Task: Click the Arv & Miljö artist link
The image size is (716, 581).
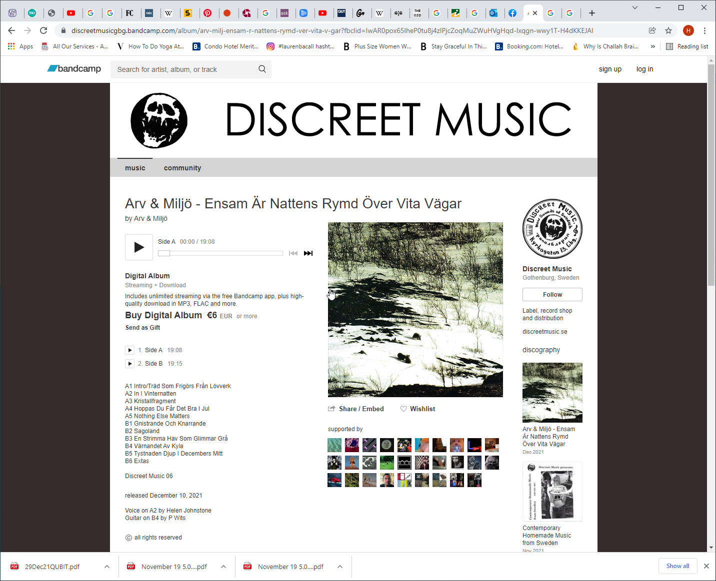Action: 150,218
